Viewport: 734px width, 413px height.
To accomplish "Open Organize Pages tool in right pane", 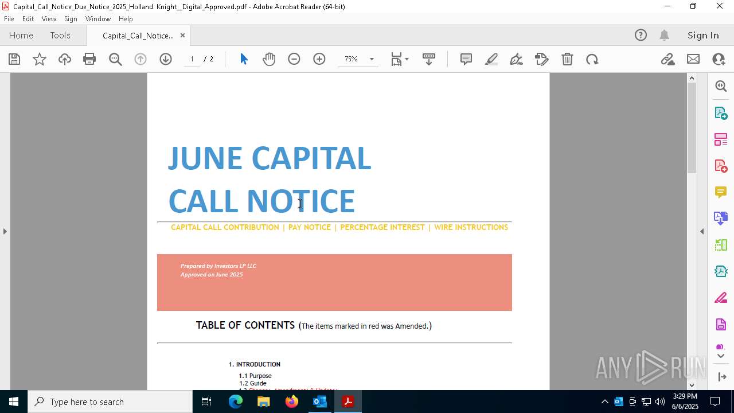I will tap(721, 245).
